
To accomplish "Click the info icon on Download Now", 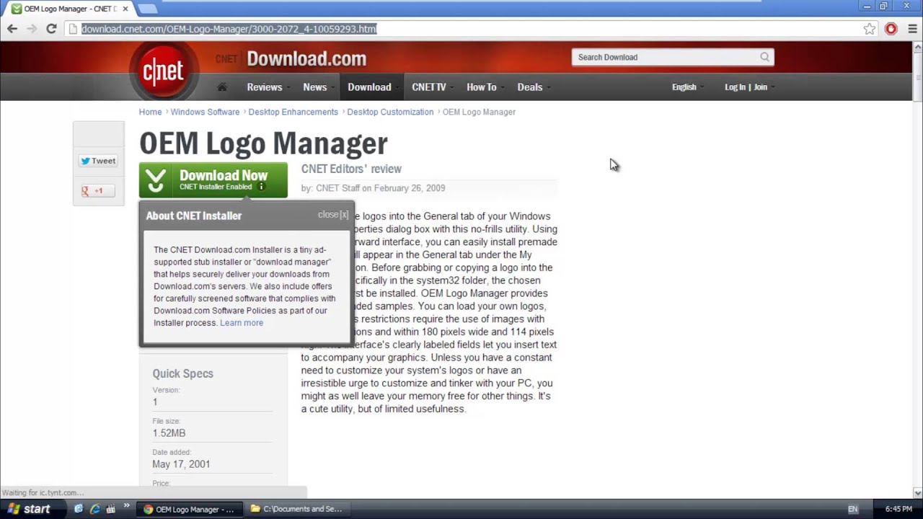I will [262, 187].
